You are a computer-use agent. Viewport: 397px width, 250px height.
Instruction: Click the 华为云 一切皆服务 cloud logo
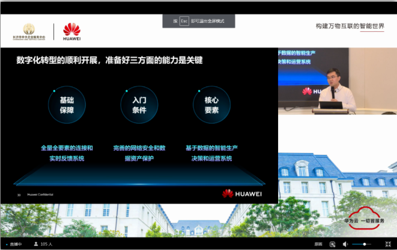coord(365,218)
